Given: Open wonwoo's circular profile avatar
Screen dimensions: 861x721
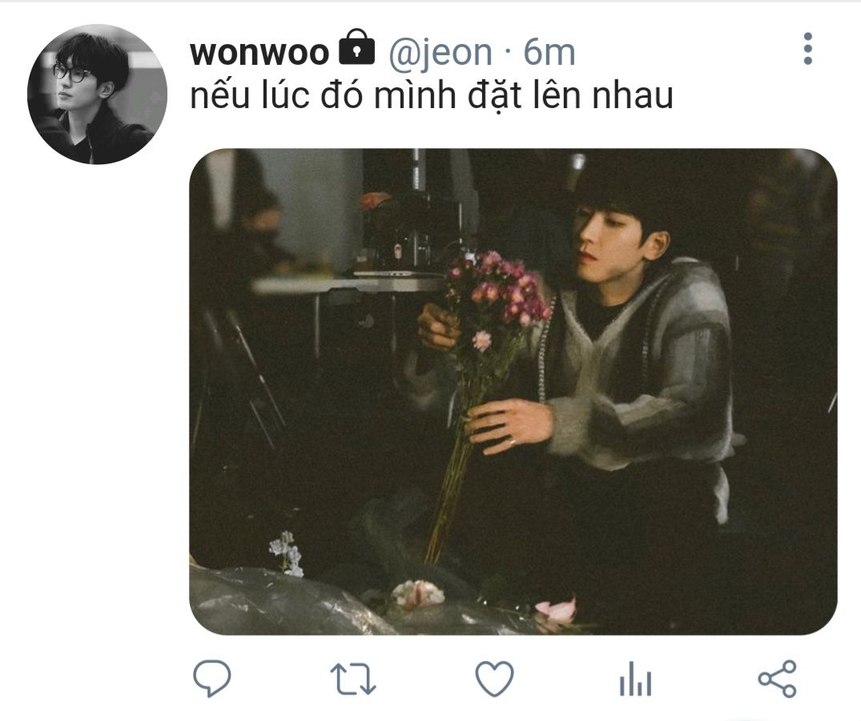Looking at the screenshot, I should (x=97, y=95).
